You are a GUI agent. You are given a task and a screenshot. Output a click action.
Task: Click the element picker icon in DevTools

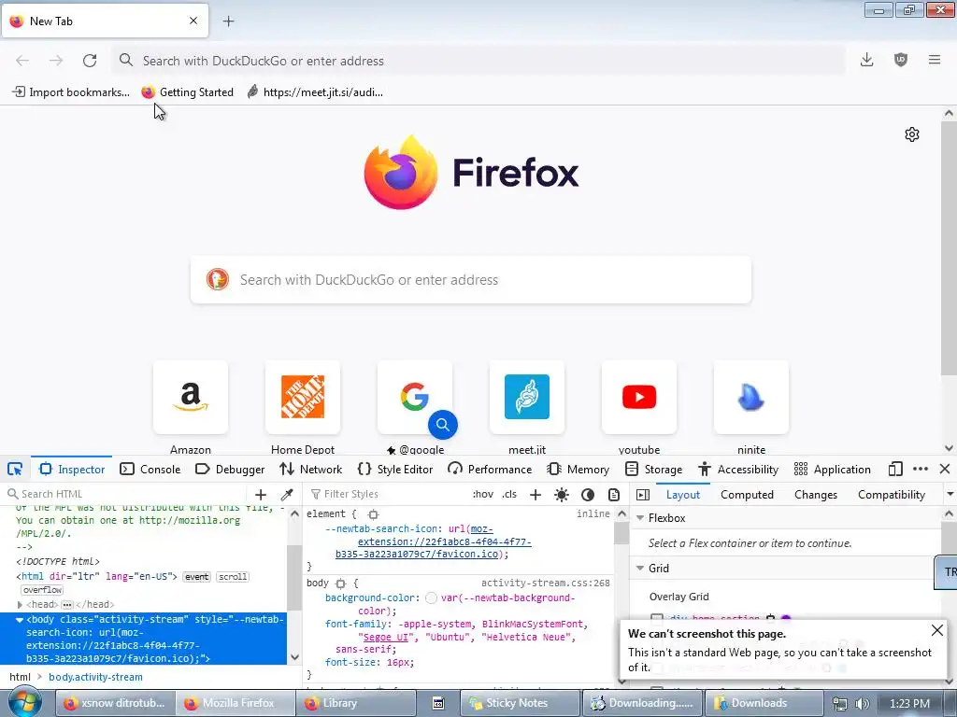click(15, 469)
